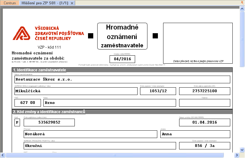Click the VZP - kód 111 text
The width and height of the screenshot is (245, 158).
point(49,47)
